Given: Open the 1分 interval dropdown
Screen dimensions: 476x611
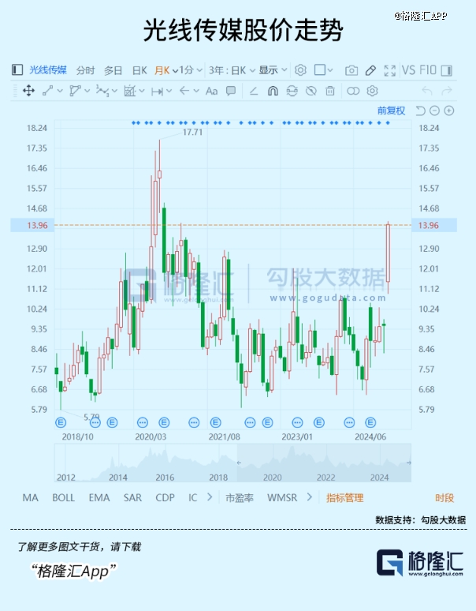Looking at the screenshot, I should pos(190,70).
